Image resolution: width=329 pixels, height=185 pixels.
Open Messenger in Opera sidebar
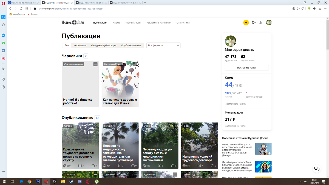(4, 35)
